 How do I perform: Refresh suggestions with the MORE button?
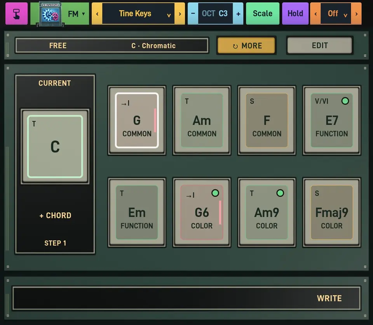pyautogui.click(x=246, y=45)
